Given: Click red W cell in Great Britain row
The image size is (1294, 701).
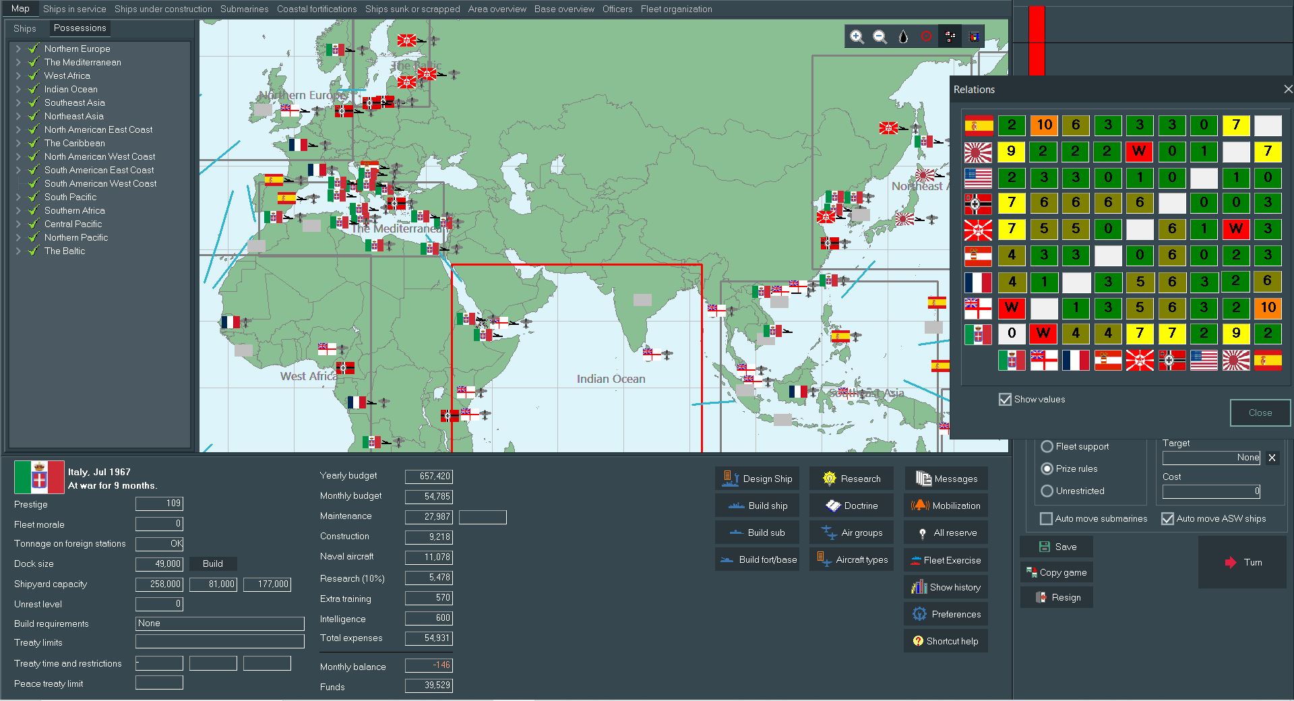Looking at the screenshot, I should click(x=1012, y=308).
